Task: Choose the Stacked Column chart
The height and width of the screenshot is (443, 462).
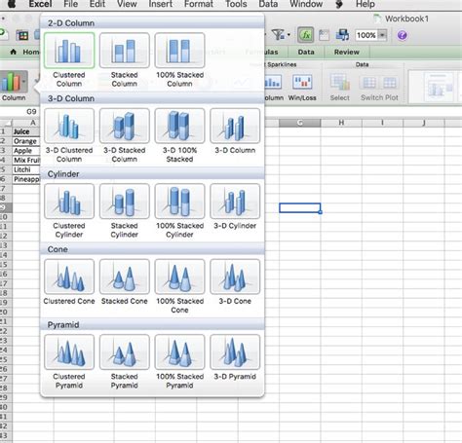Action: pyautogui.click(x=125, y=51)
